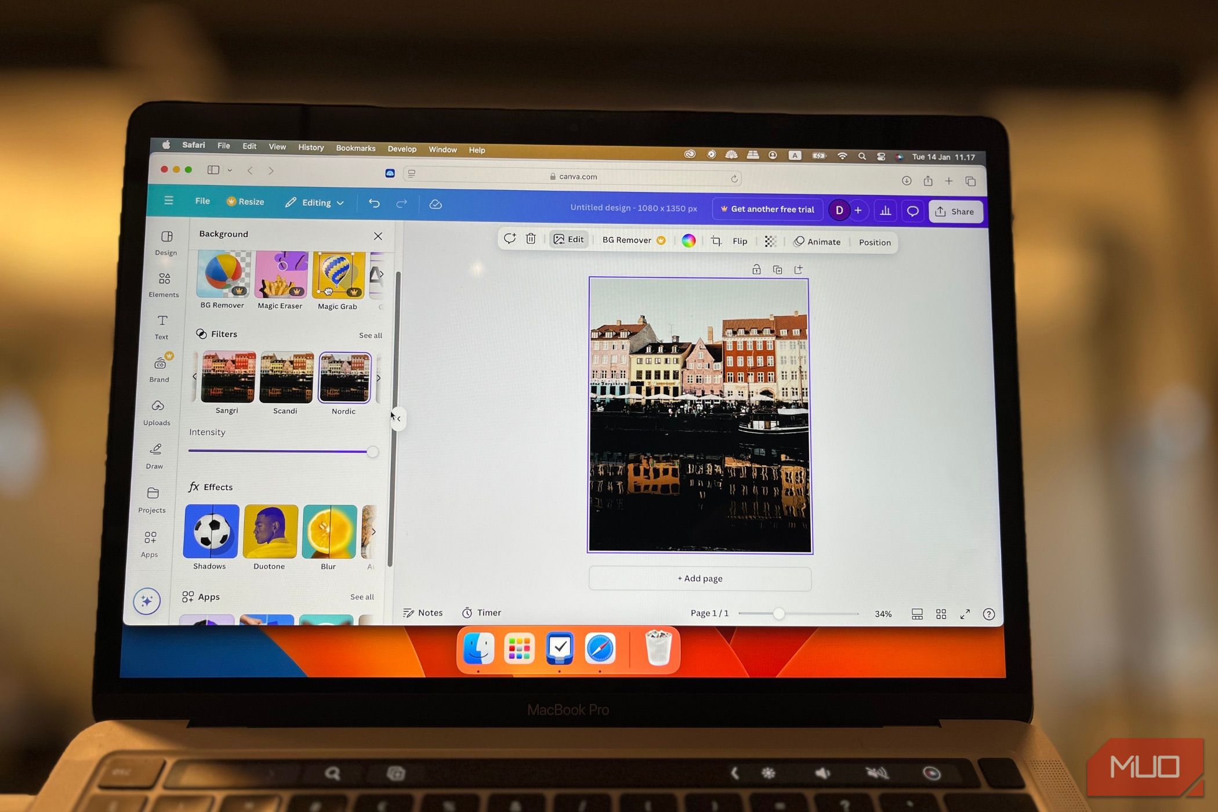Click the Animate button in toolbar
Screen dimensions: 1218x812
click(x=817, y=241)
